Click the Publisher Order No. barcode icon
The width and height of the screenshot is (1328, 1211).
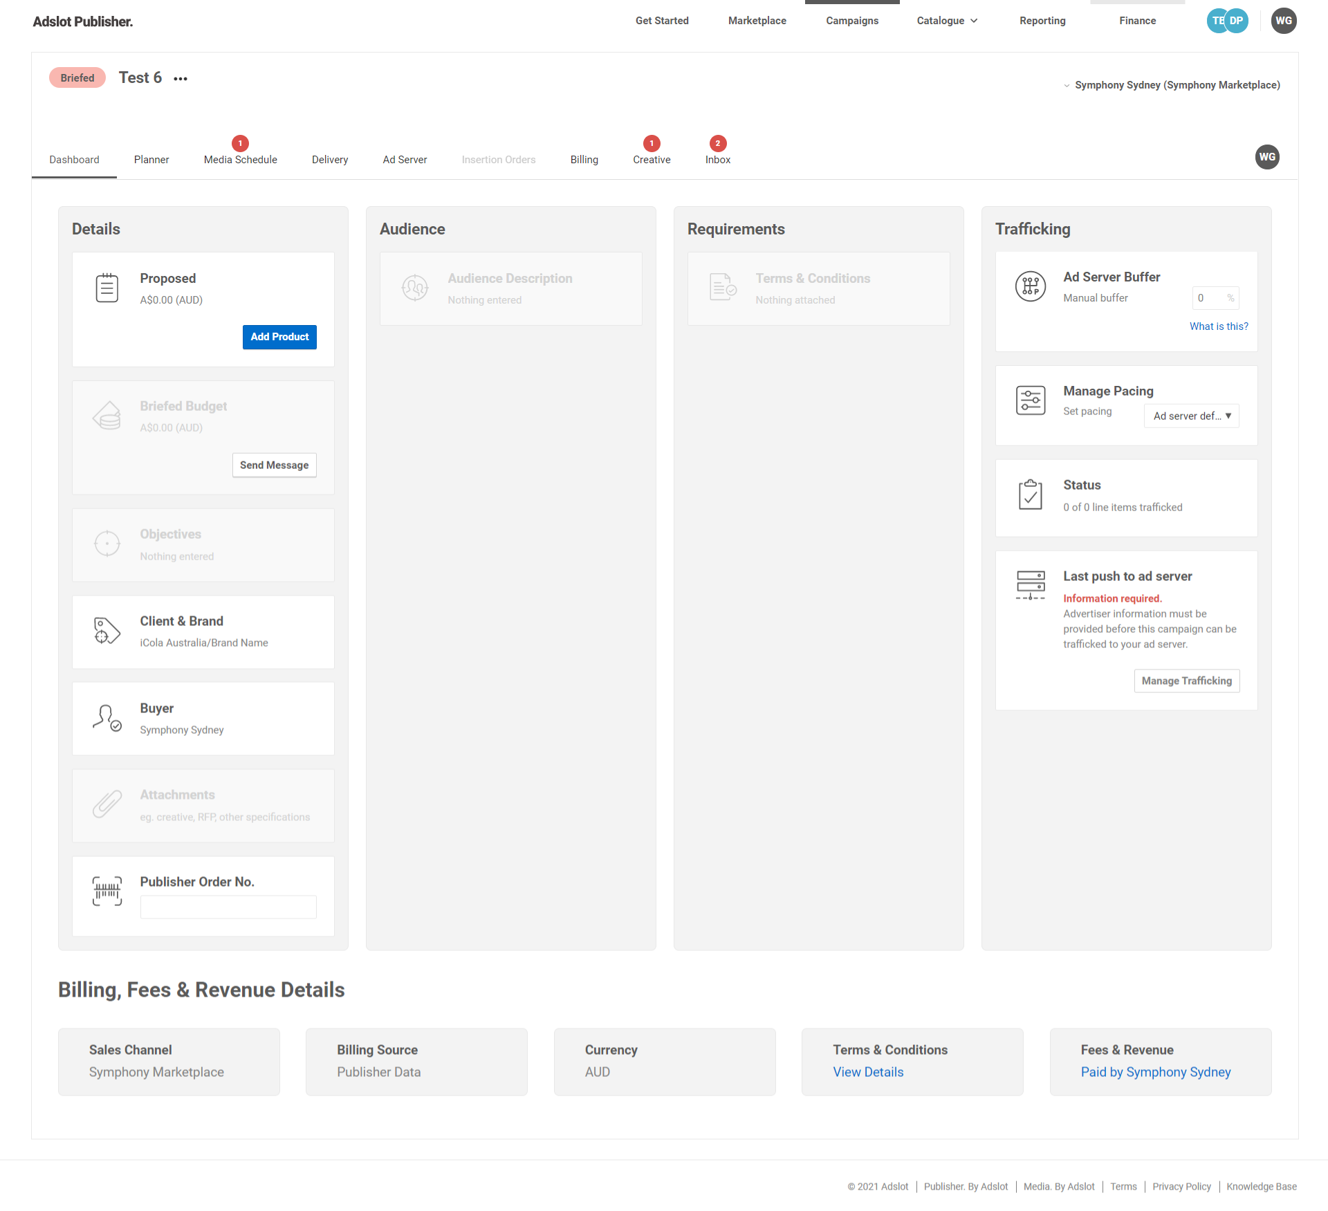click(x=107, y=891)
